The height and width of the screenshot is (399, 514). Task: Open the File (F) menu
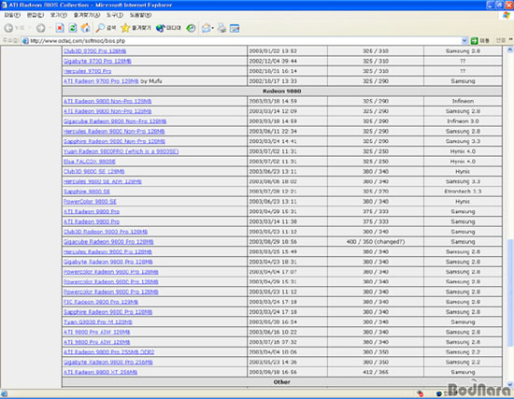[12, 15]
